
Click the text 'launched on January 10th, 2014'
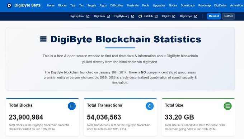(104, 72)
